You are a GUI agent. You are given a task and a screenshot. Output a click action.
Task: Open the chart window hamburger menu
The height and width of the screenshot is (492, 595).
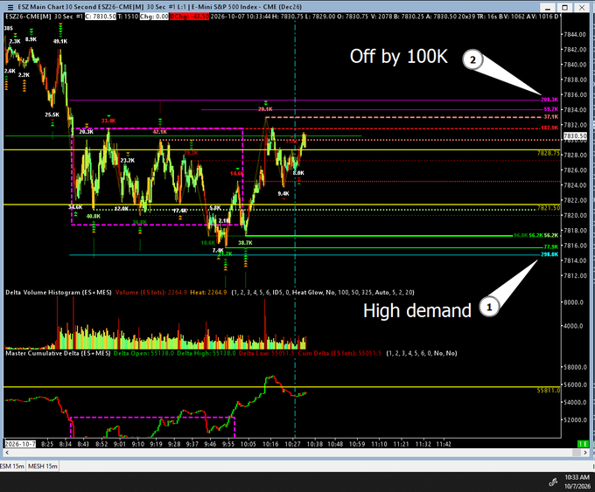[10, 7]
